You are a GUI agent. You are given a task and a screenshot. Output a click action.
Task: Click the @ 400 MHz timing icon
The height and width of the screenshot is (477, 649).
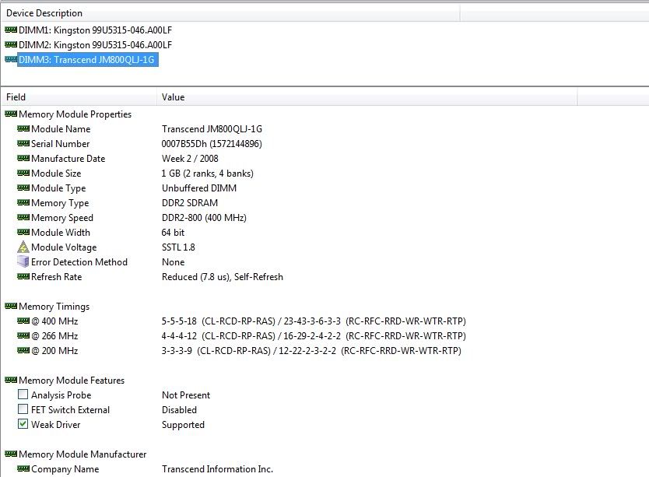(23, 321)
